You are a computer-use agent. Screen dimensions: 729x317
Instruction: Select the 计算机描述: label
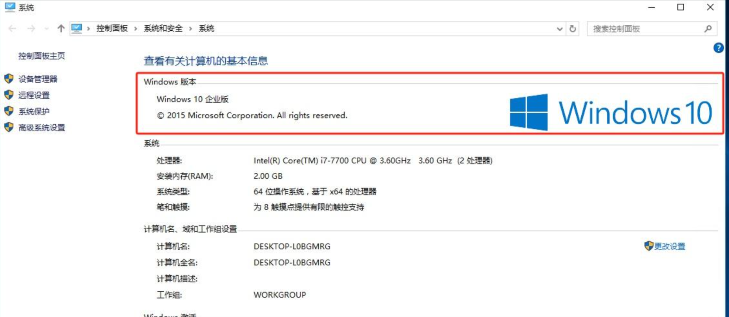pos(177,279)
